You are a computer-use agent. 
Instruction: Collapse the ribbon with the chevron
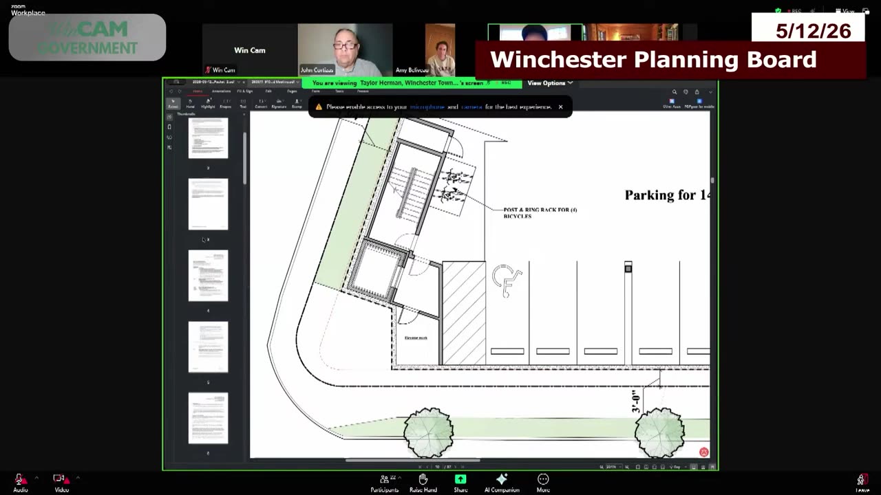point(710,91)
